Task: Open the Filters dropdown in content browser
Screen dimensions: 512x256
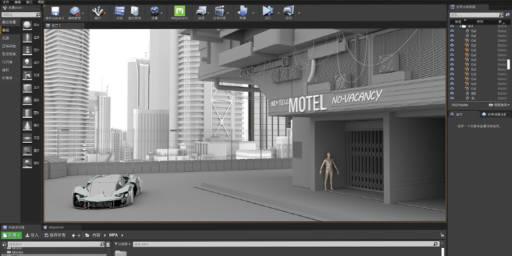Action: pyautogui.click(x=123, y=244)
